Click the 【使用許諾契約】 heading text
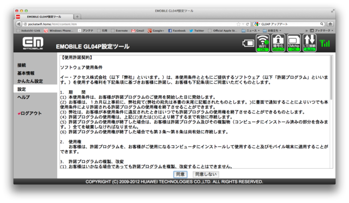 [x=76, y=58]
